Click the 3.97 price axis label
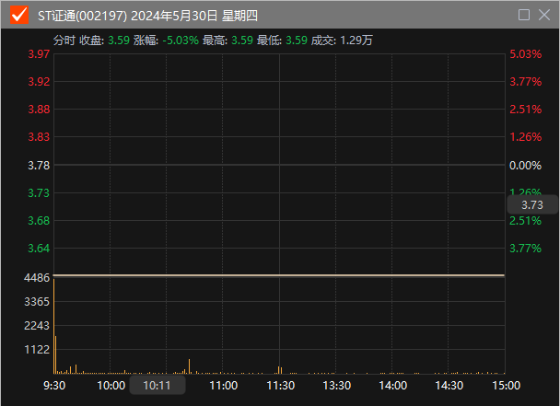 coord(39,54)
